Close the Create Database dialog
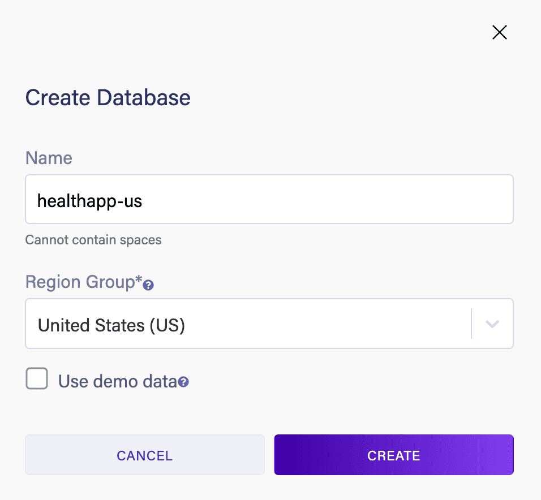The width and height of the screenshot is (541, 500). point(499,33)
